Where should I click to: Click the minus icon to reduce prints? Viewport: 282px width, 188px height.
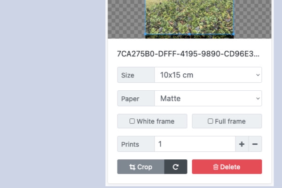[x=255, y=144]
